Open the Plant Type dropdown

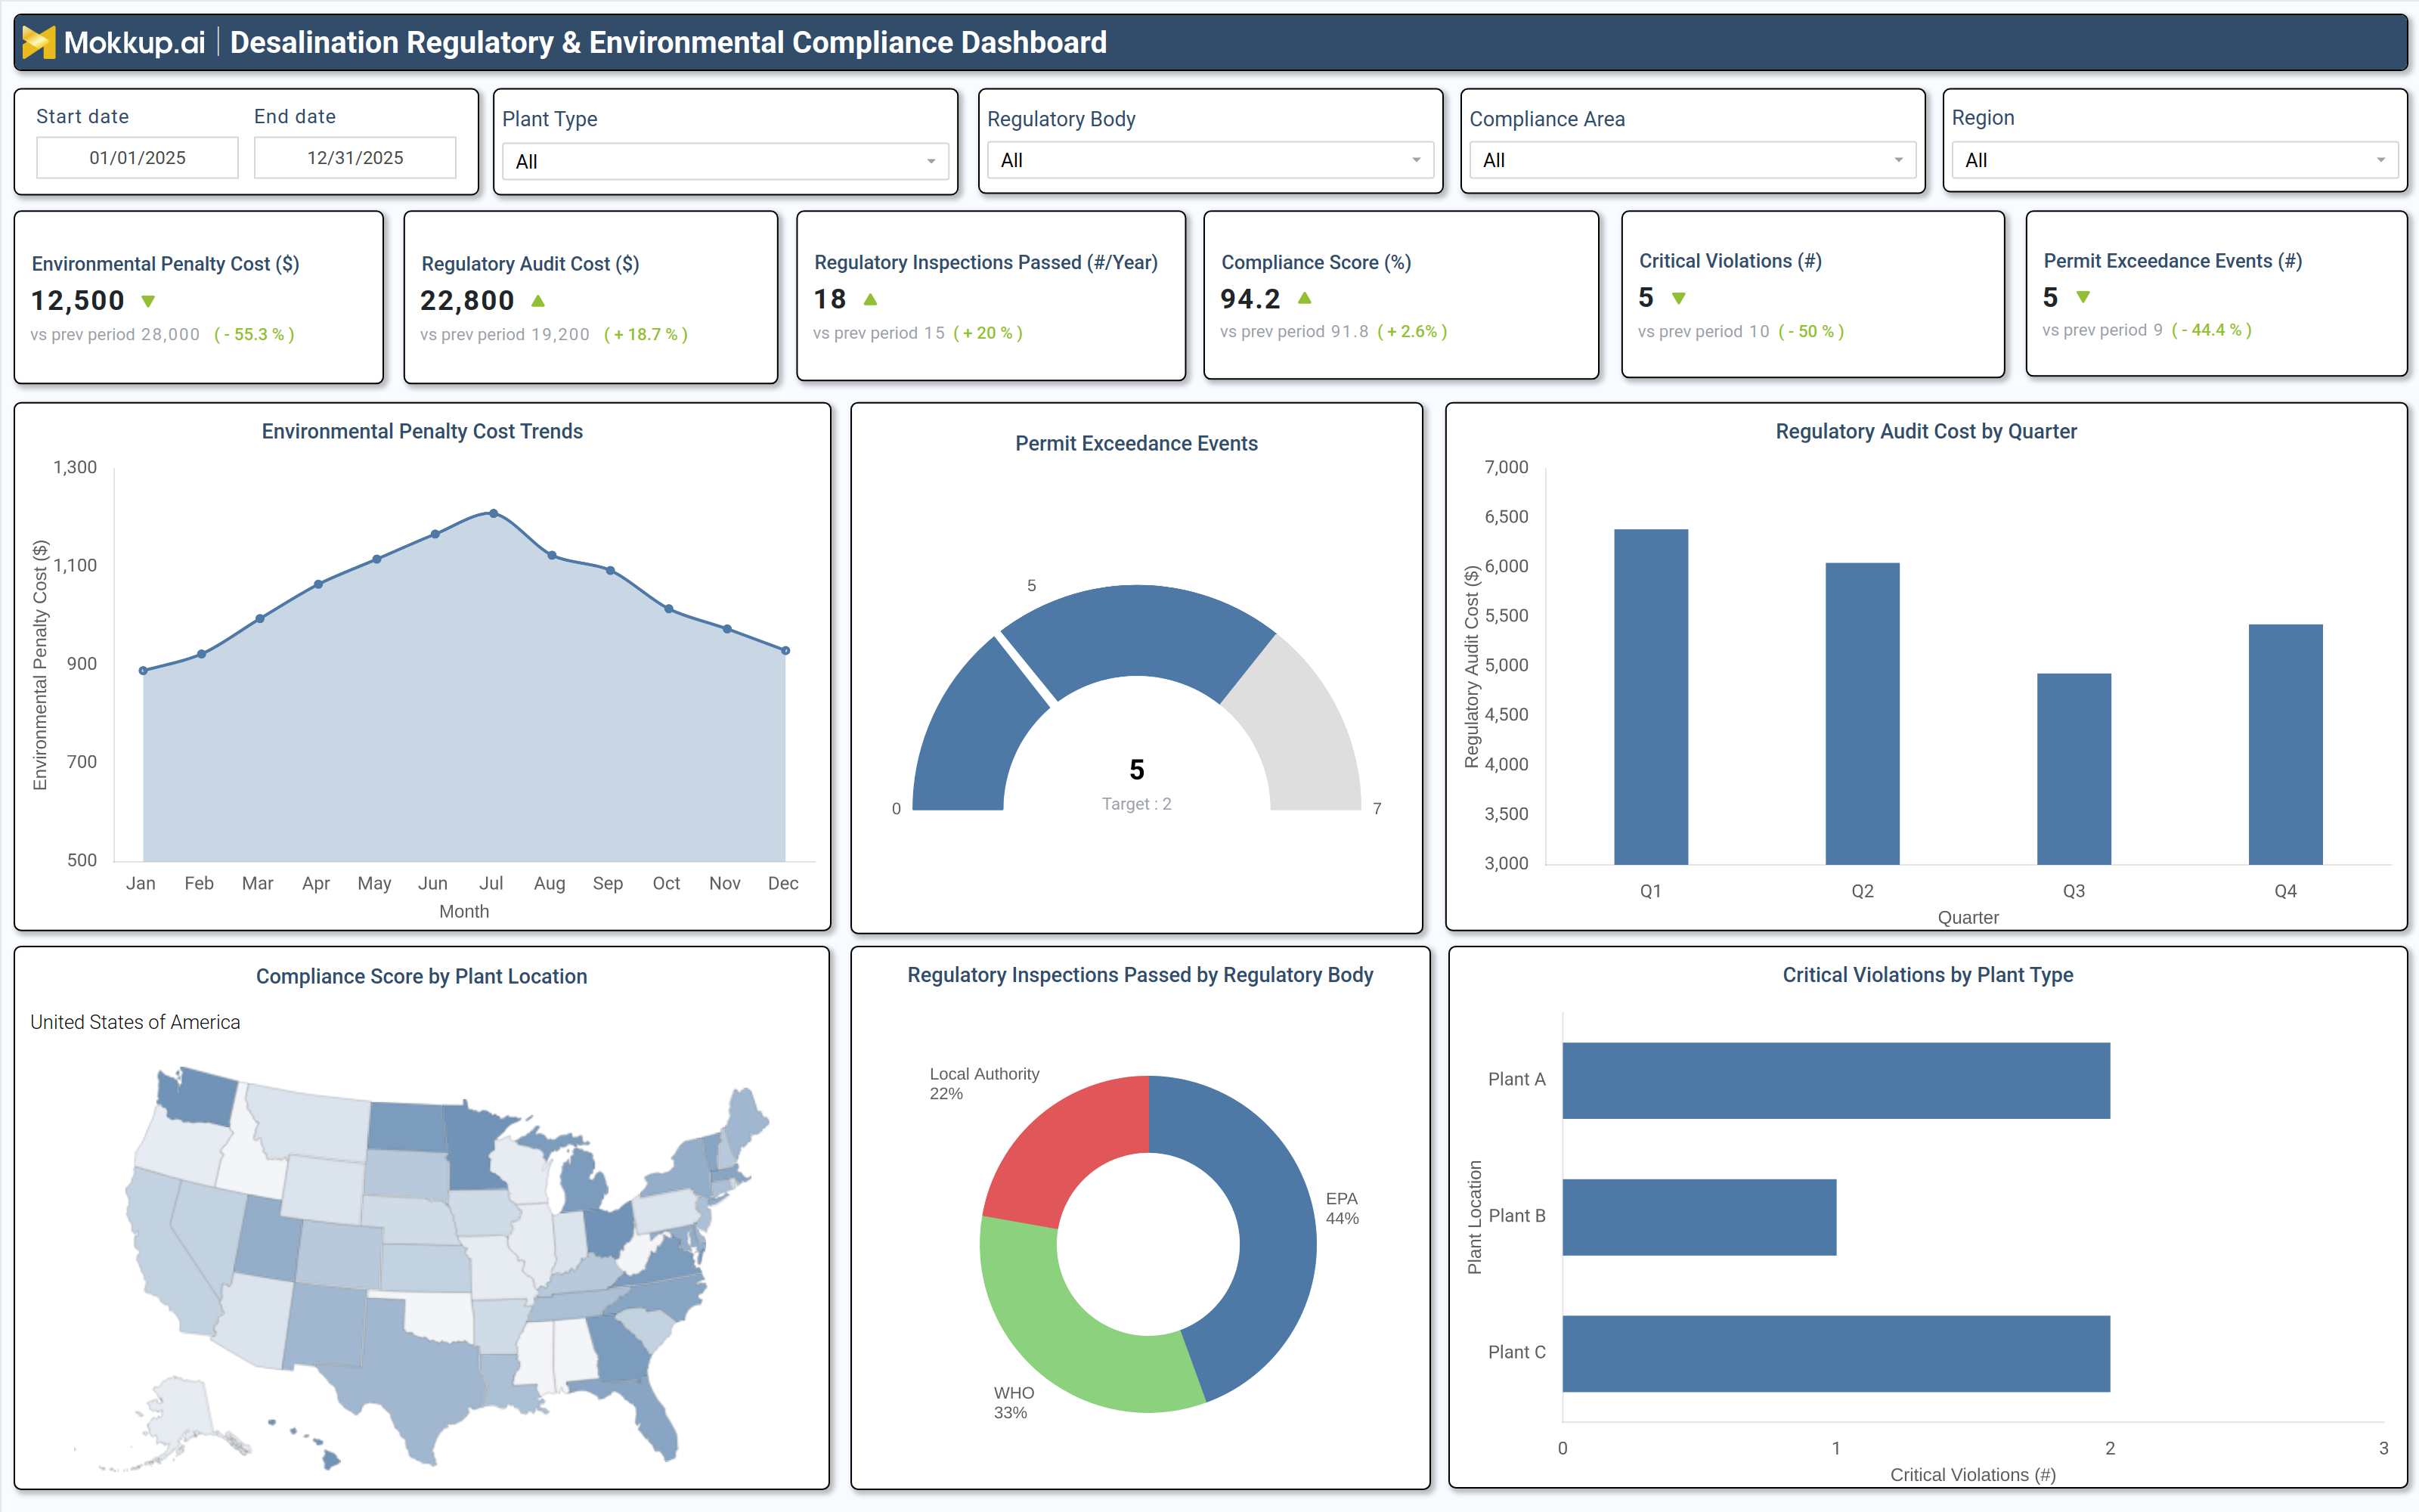[726, 161]
